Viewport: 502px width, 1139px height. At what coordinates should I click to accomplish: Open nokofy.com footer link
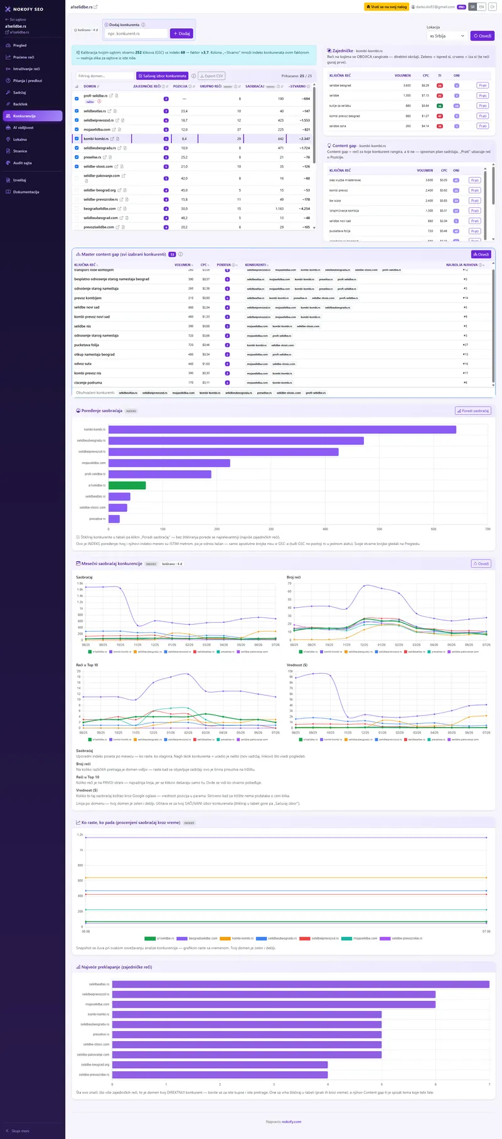click(291, 1121)
